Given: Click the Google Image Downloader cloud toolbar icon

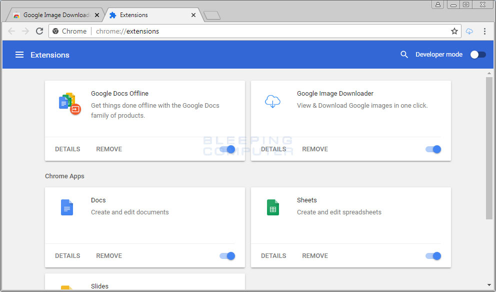Looking at the screenshot, I should (x=469, y=31).
